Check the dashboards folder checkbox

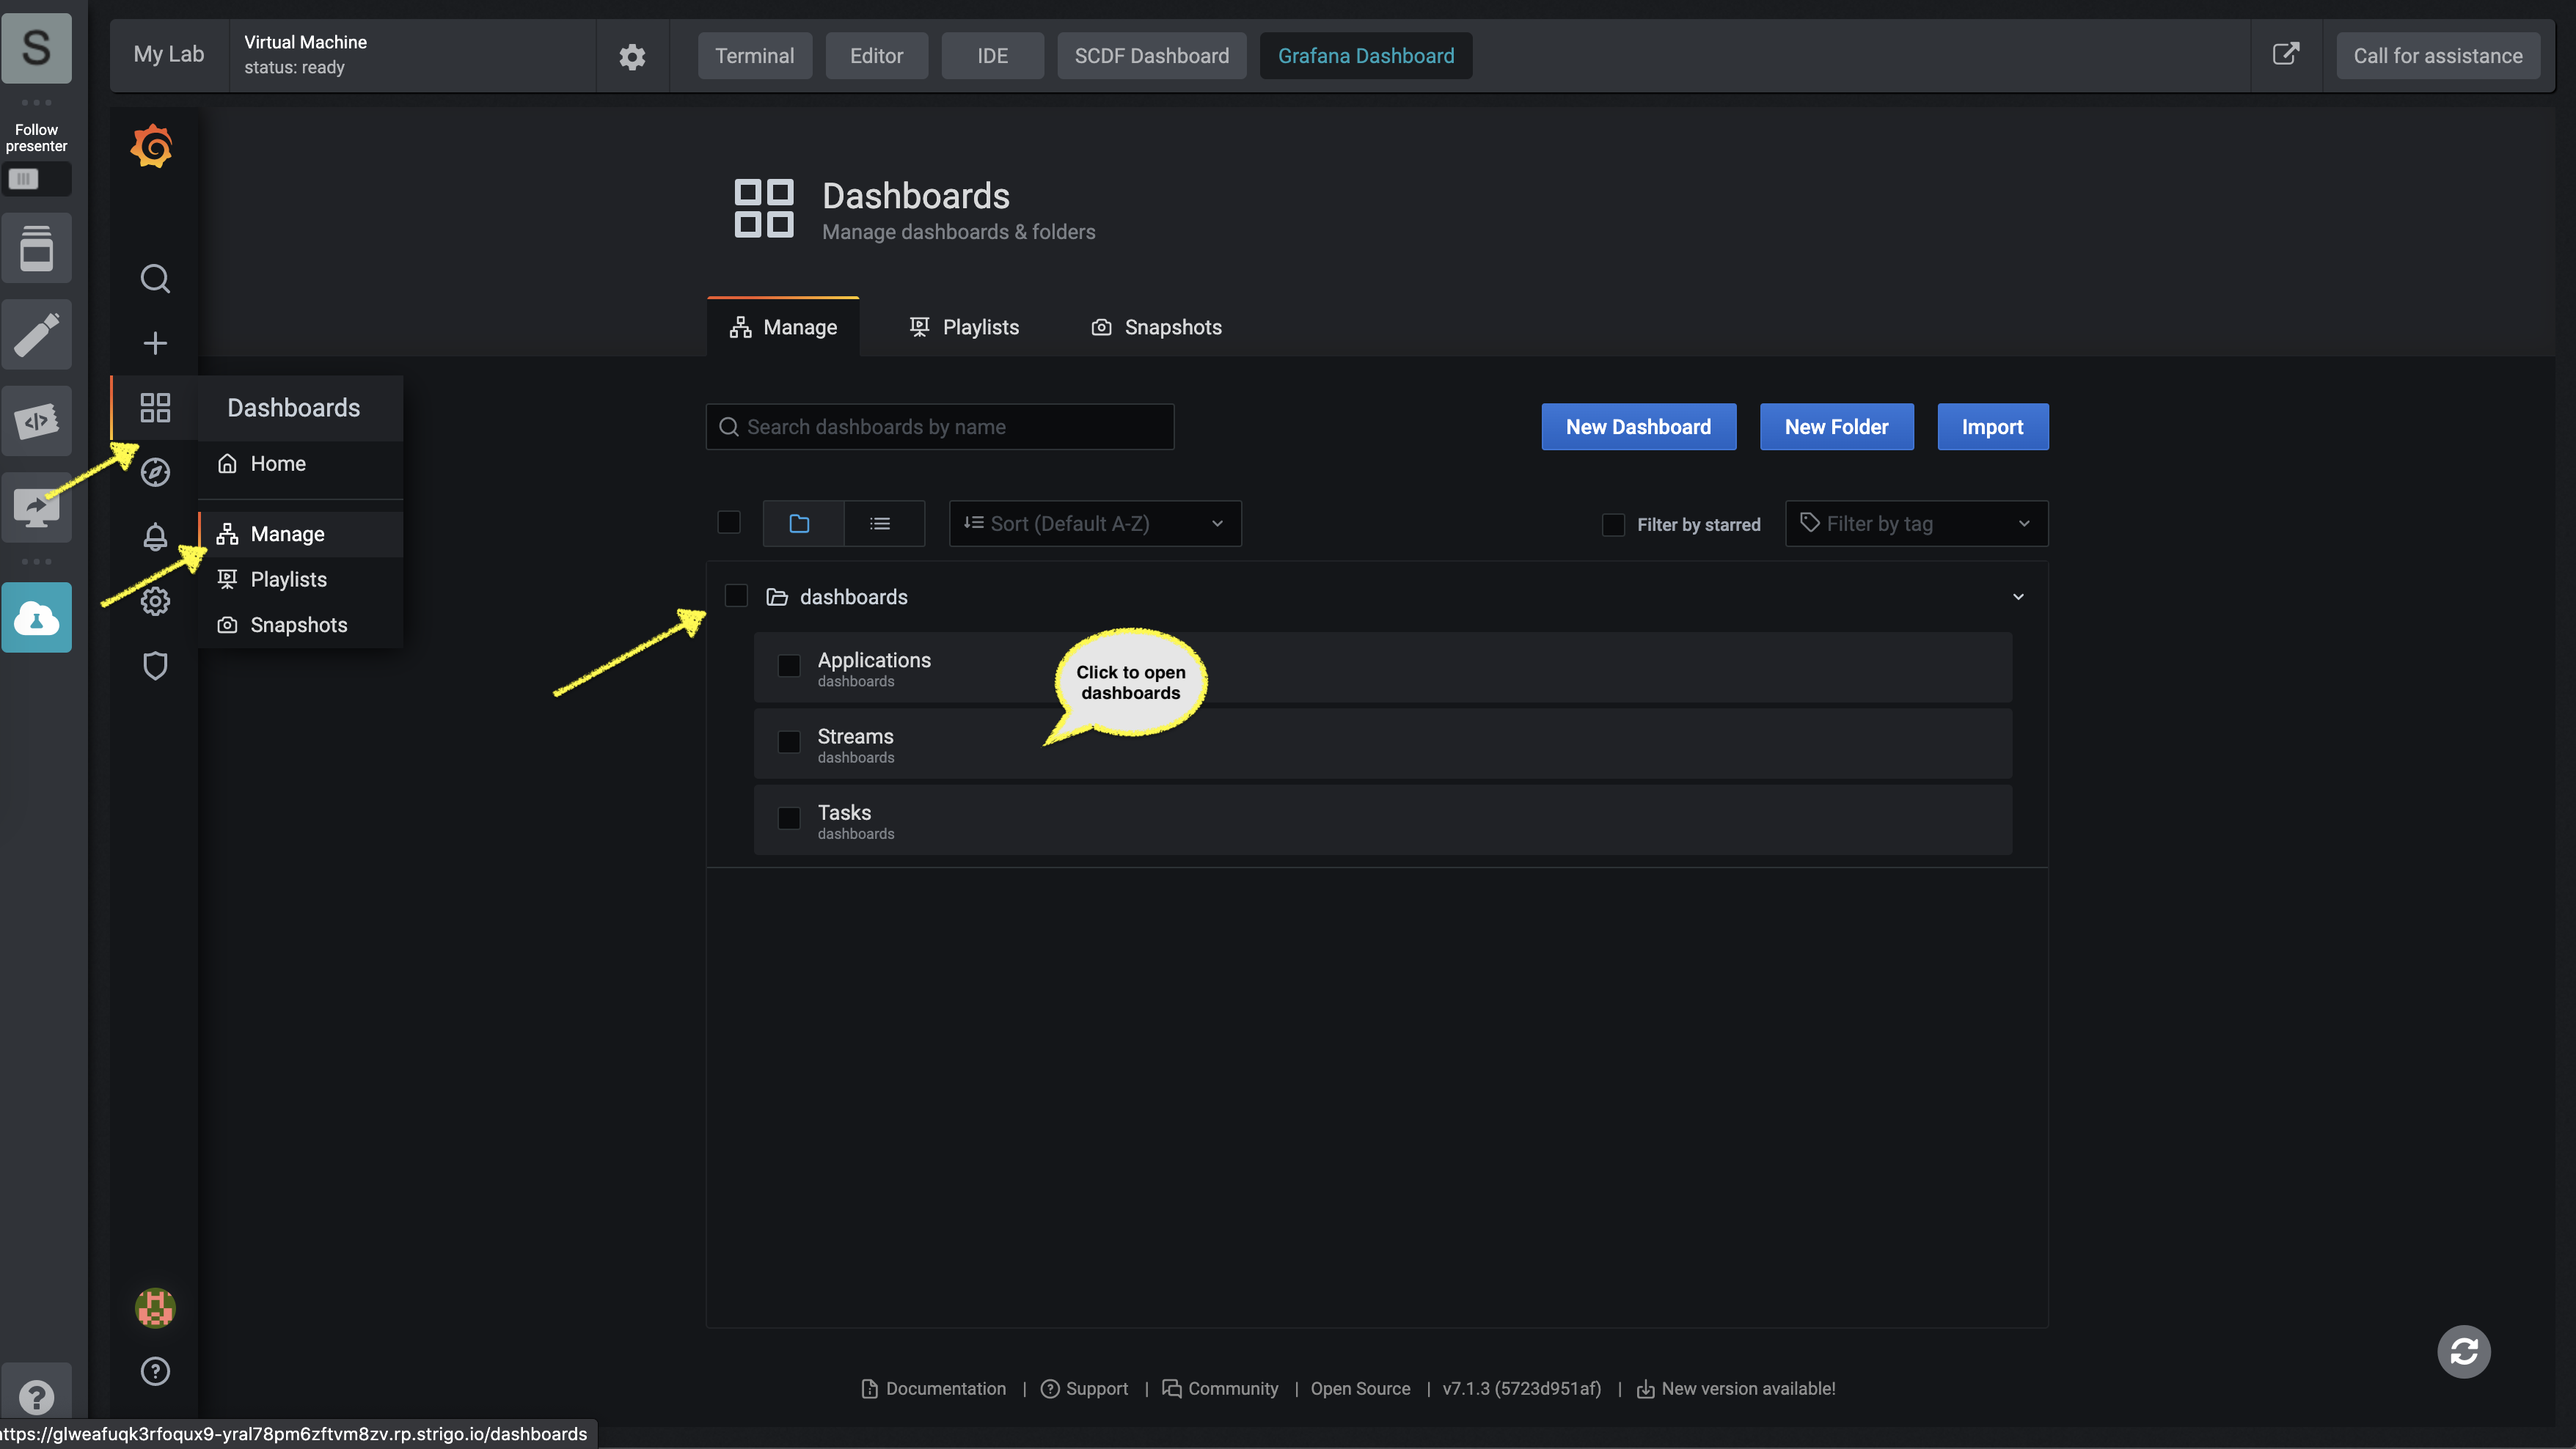tap(736, 598)
